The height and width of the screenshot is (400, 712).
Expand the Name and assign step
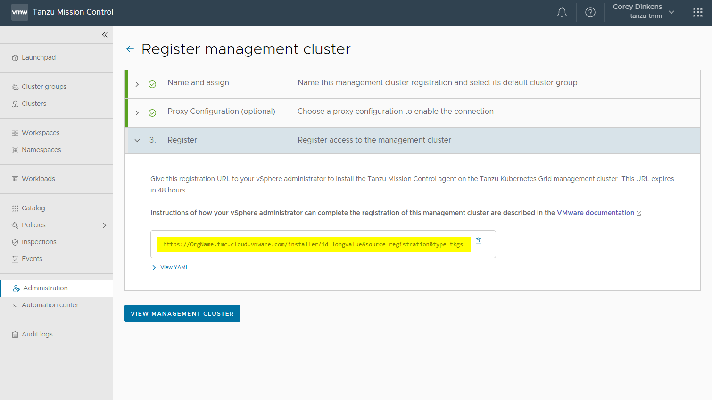(137, 84)
